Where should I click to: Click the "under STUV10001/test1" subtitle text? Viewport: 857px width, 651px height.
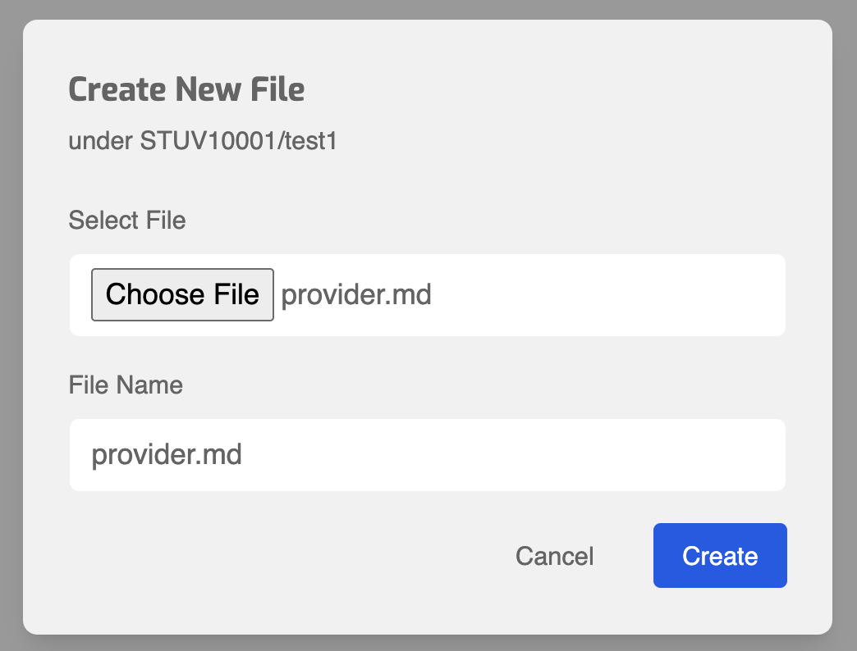coord(203,142)
